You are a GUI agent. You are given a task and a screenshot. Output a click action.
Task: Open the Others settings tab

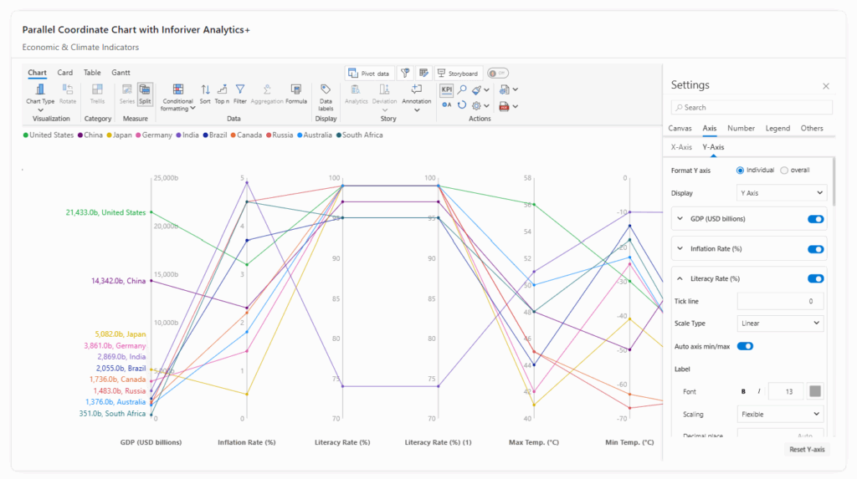pos(812,129)
